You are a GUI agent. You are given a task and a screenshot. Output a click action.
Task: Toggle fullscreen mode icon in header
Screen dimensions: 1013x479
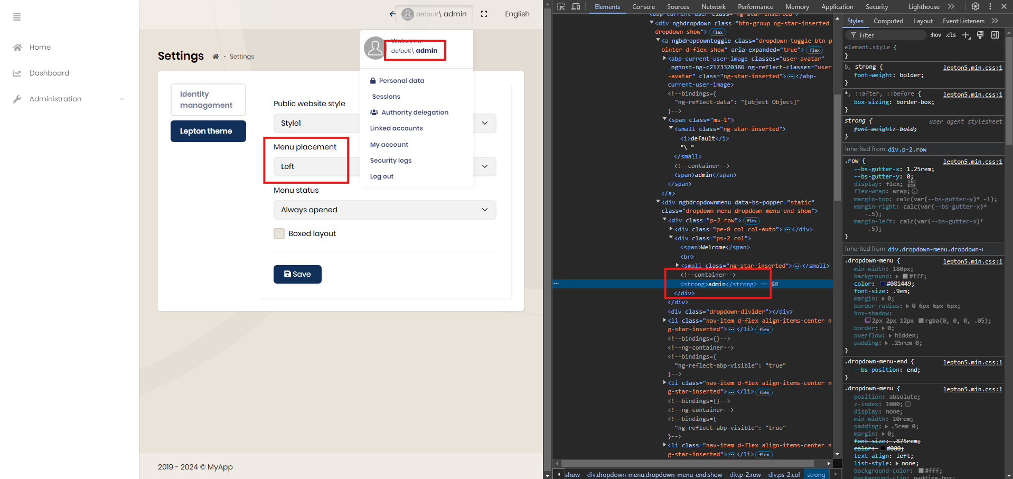(484, 14)
